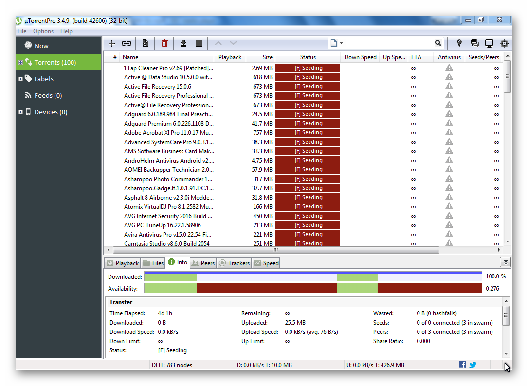Click the Add Torrent plus icon
The height and width of the screenshot is (386, 528).
pyautogui.click(x=111, y=43)
